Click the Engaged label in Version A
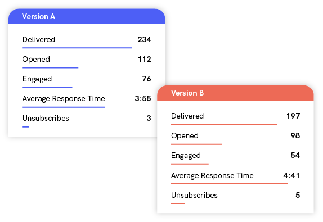The width and height of the screenshot is (323, 222). tap(37, 79)
